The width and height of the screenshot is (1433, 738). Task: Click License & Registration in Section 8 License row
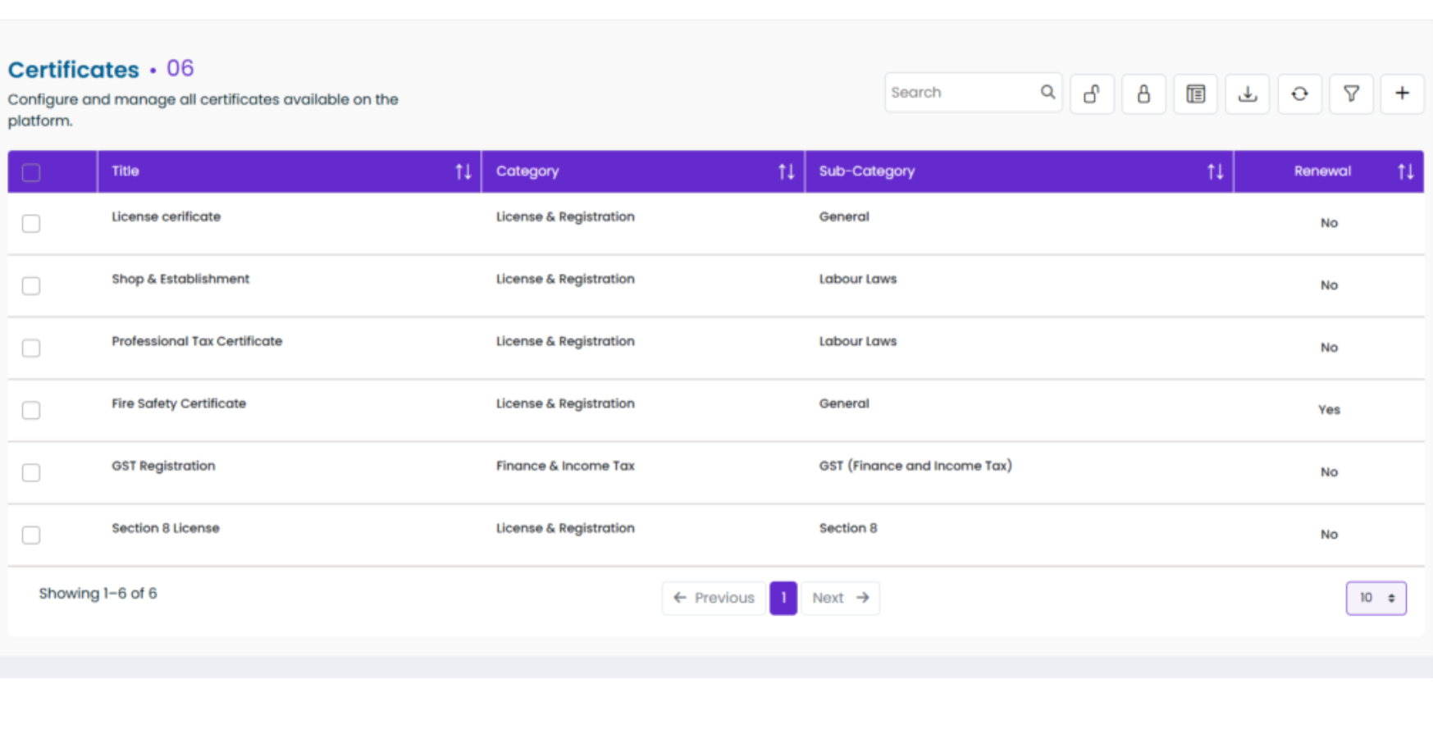pyautogui.click(x=565, y=528)
